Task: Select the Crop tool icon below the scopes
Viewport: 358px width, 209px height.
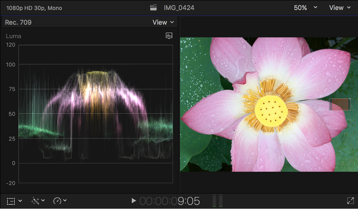Action: point(10,201)
